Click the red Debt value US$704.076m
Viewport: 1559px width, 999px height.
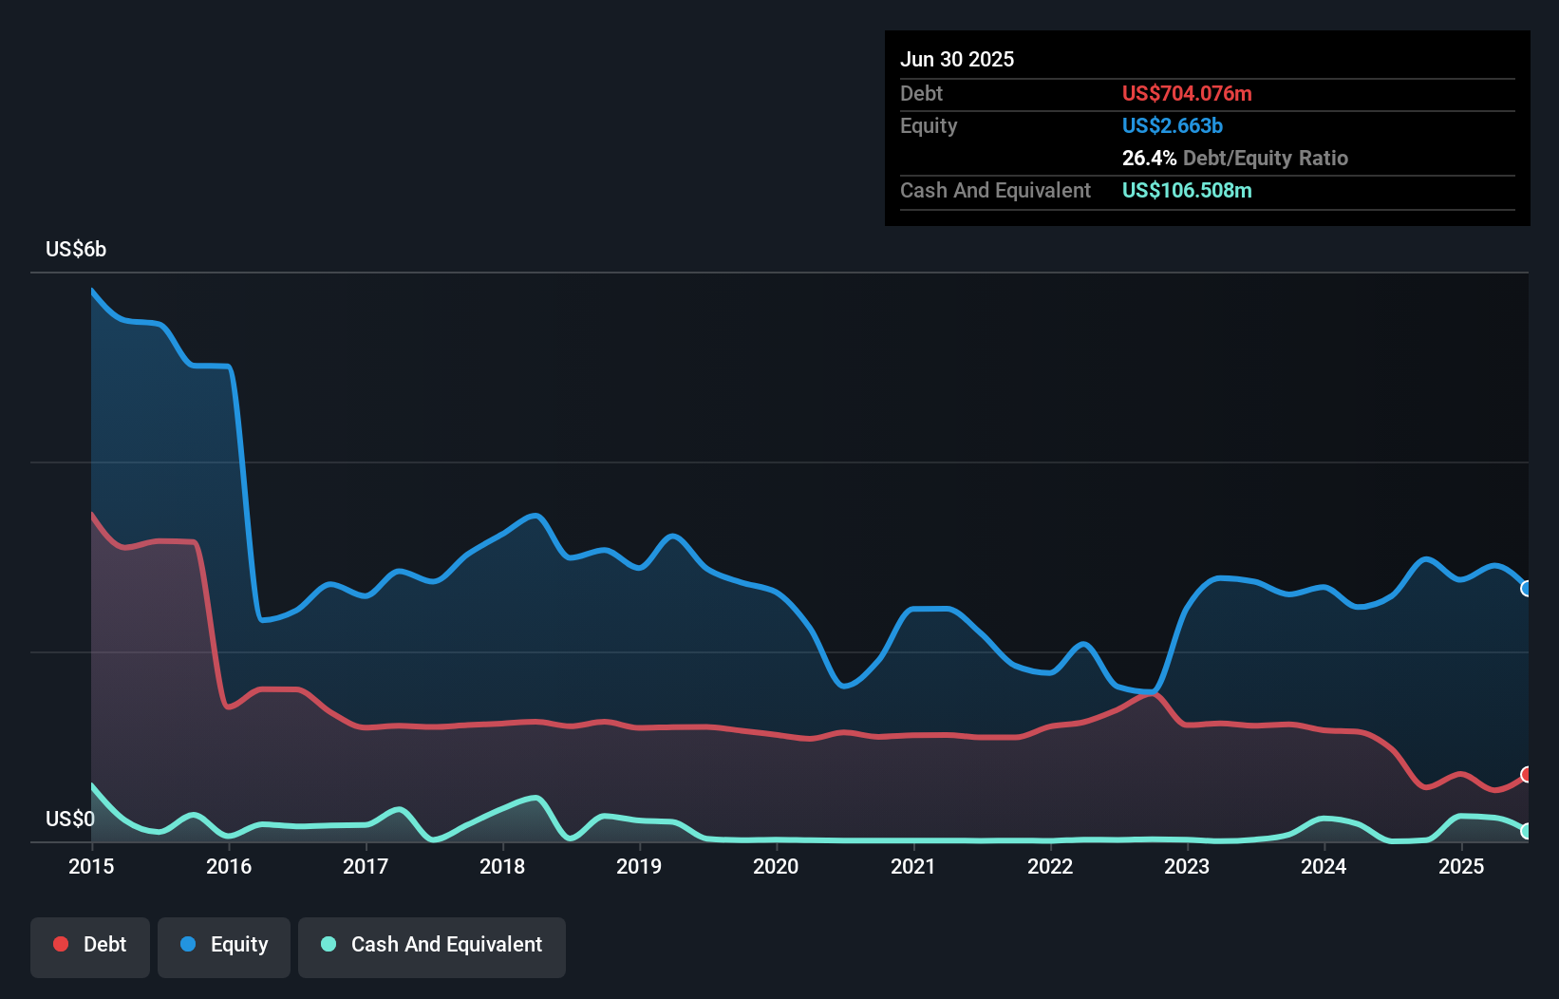click(1187, 93)
